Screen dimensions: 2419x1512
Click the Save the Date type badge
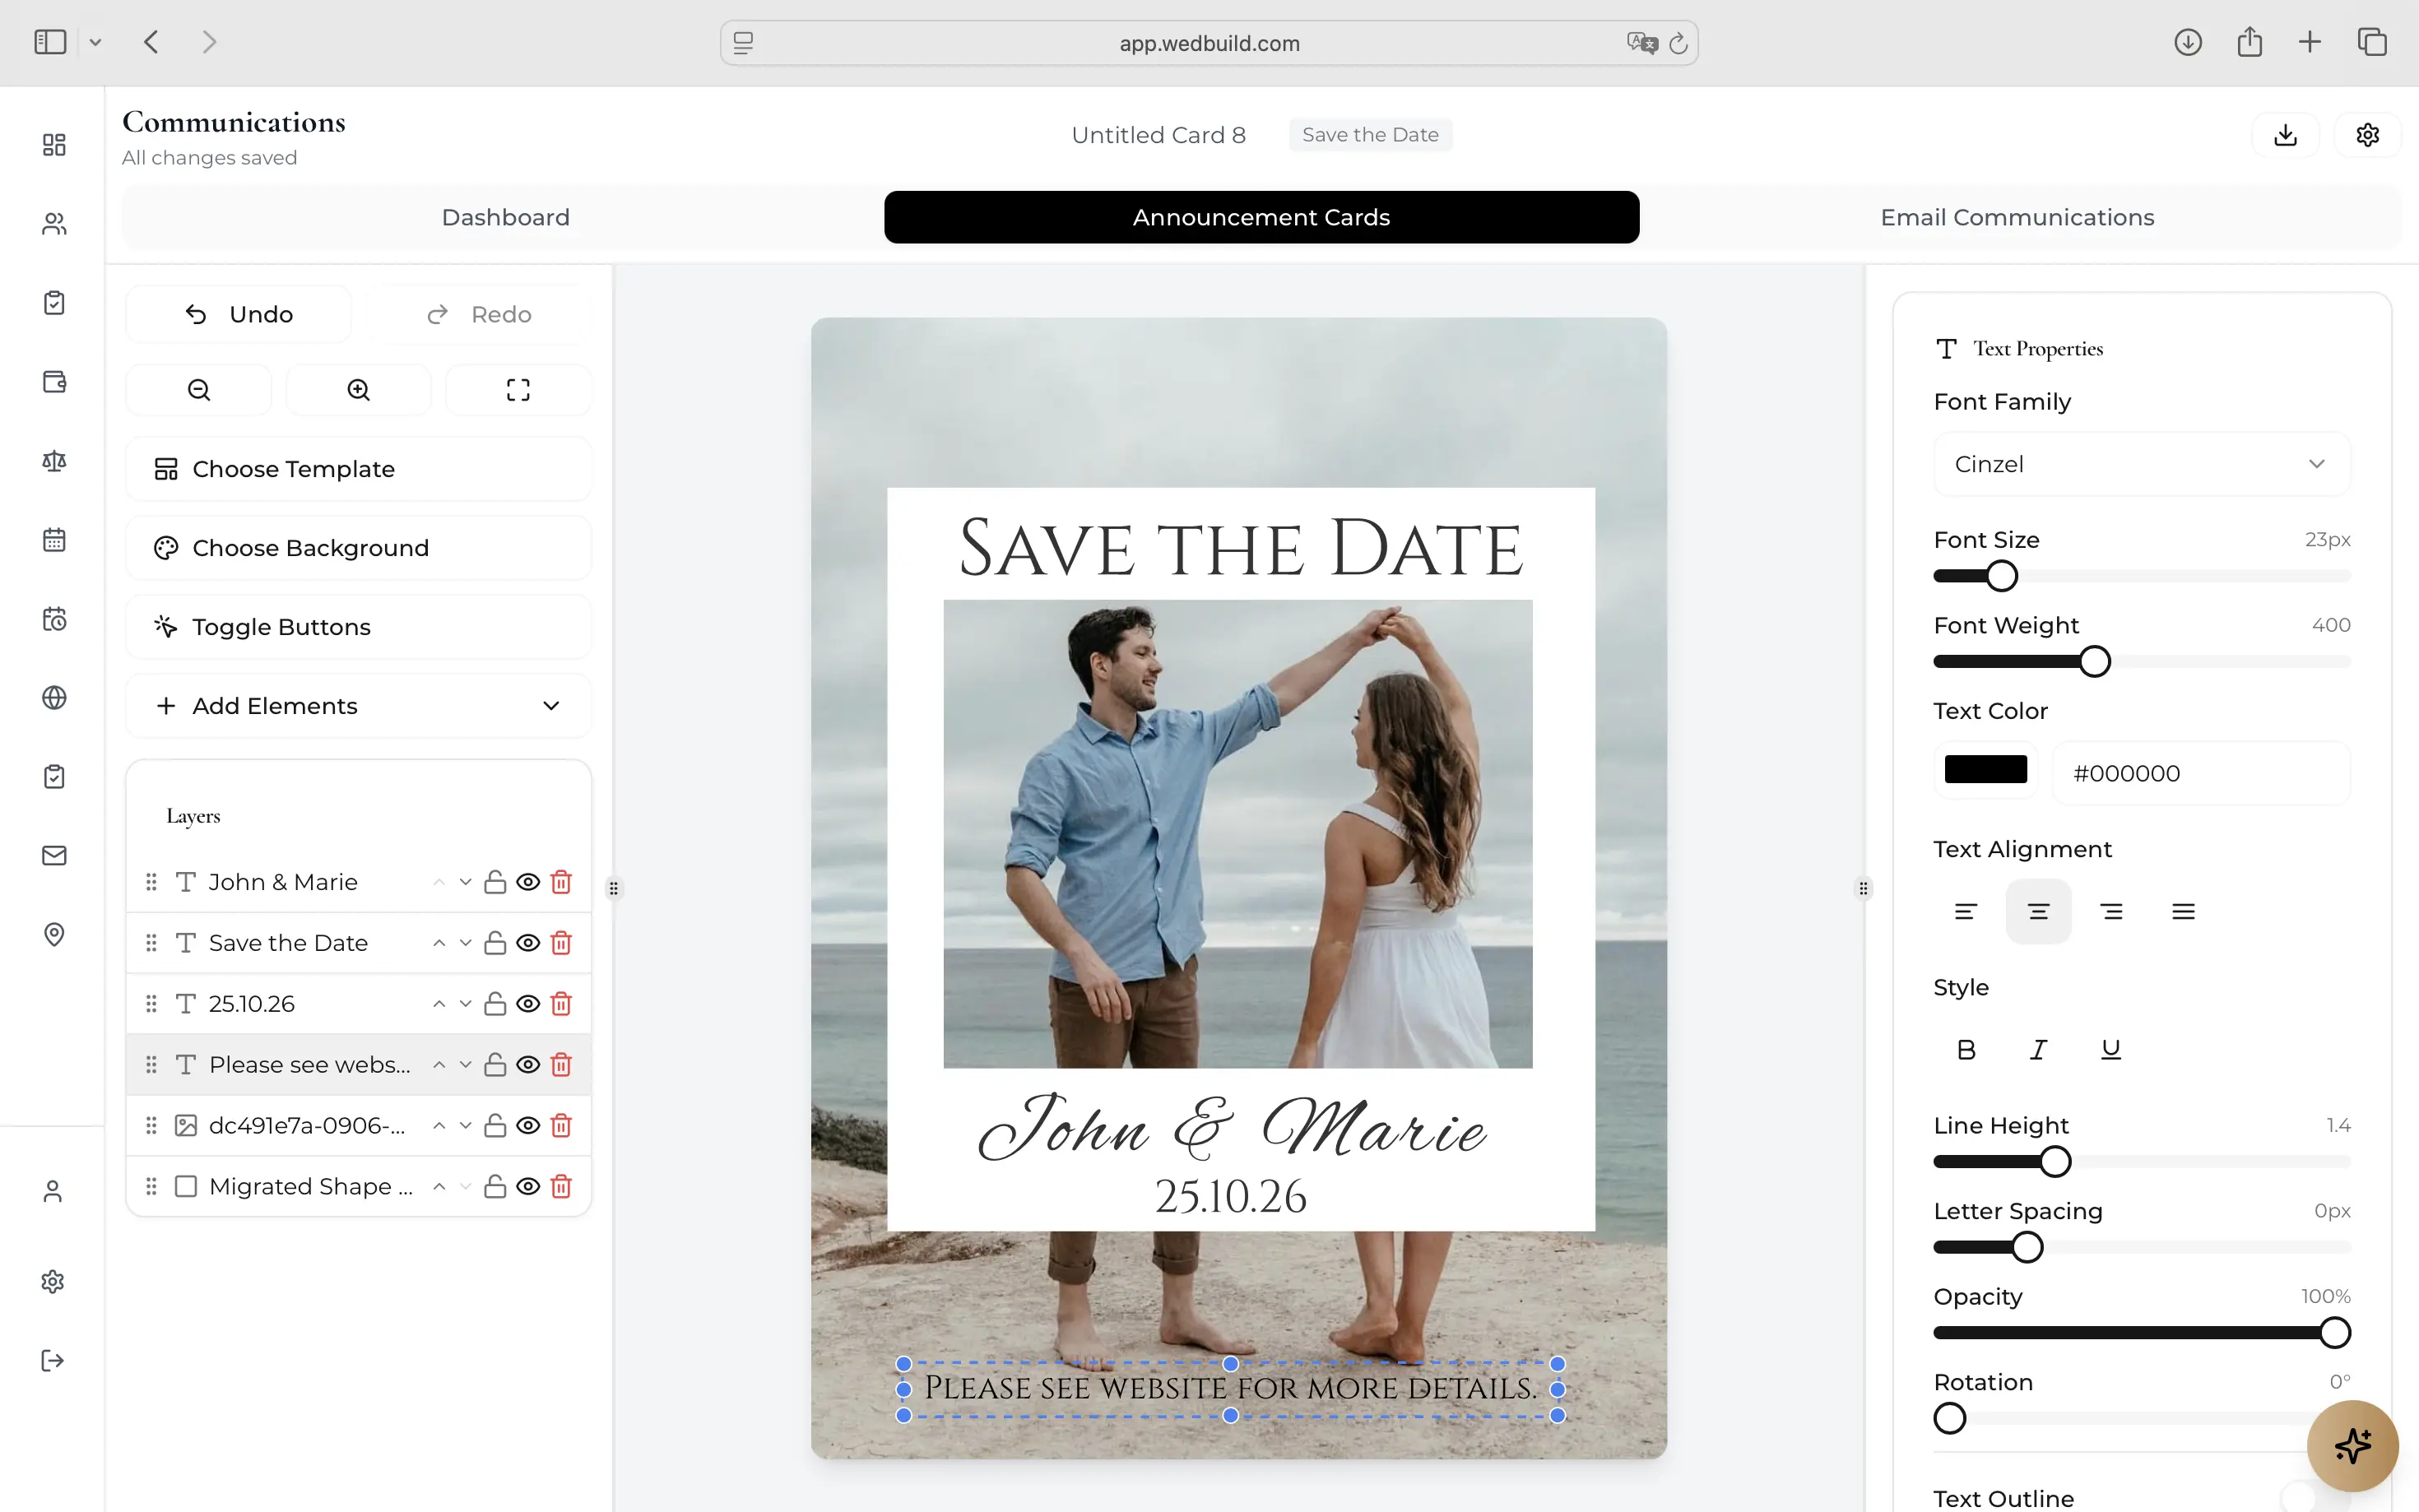1370,135
